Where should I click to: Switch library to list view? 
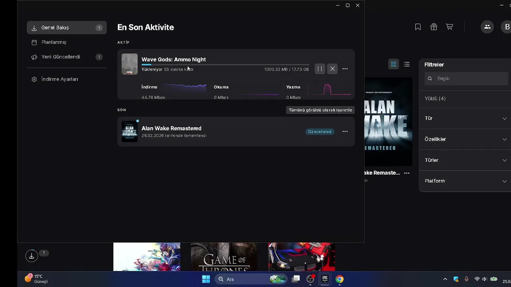(x=406, y=64)
